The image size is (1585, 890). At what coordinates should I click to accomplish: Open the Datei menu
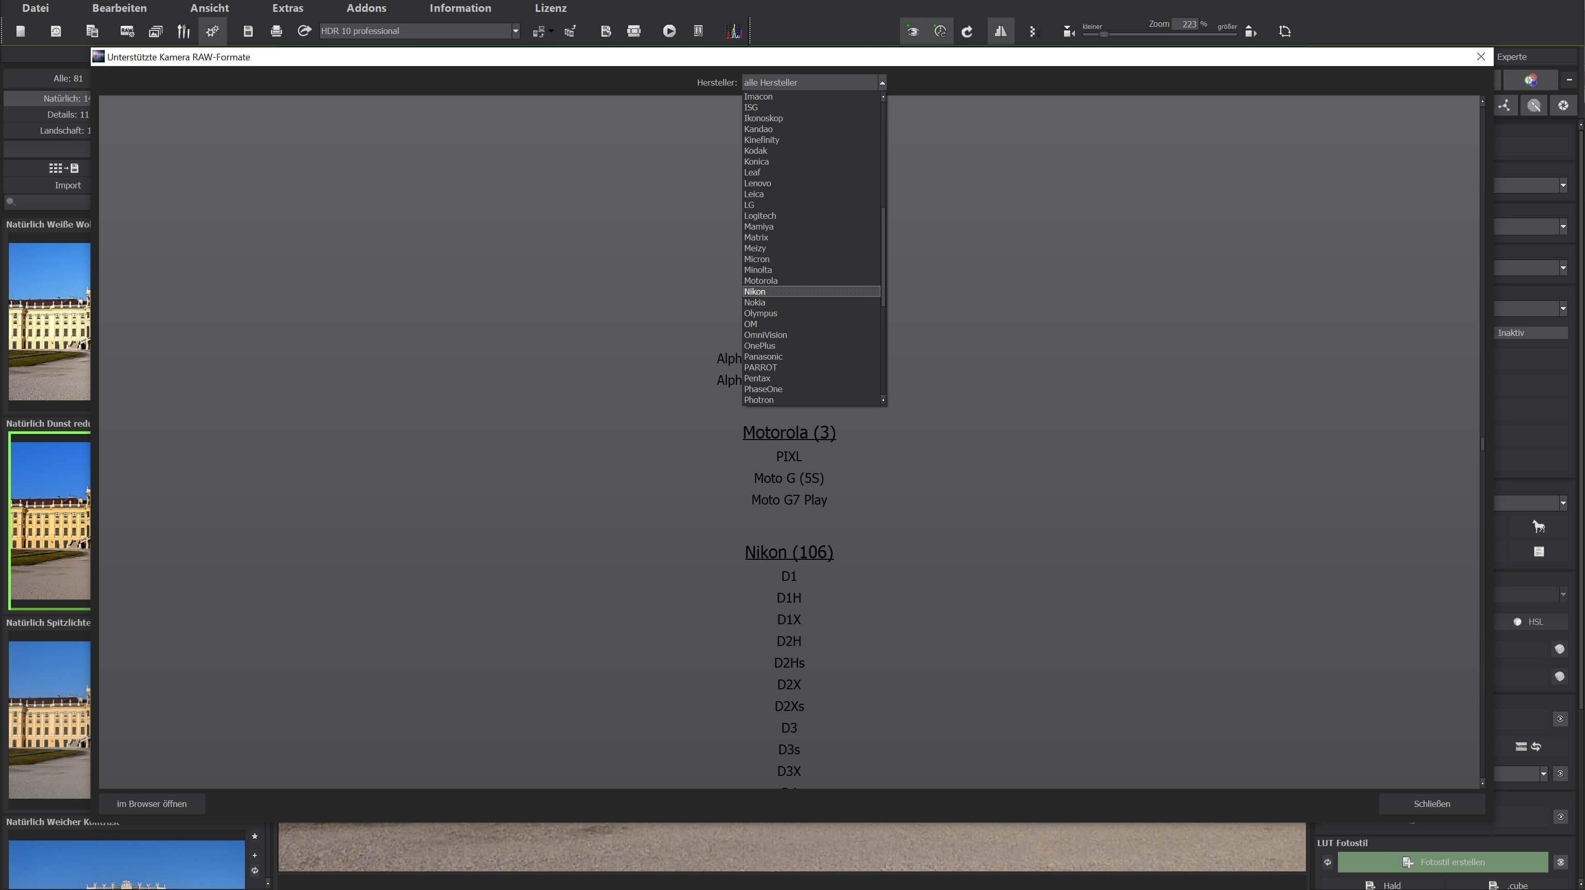(35, 8)
